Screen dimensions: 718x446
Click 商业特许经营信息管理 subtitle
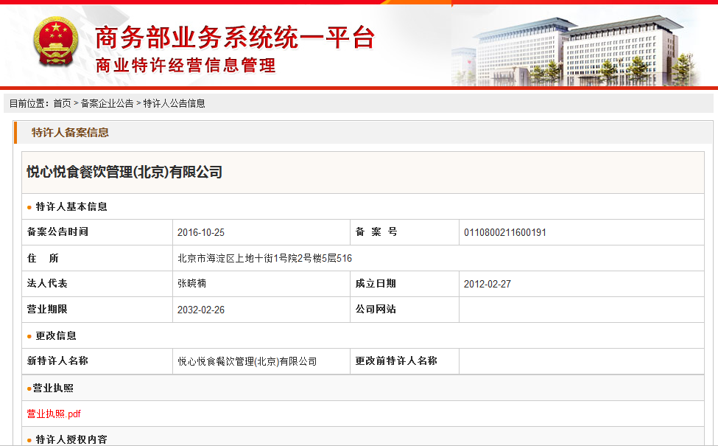coord(186,66)
